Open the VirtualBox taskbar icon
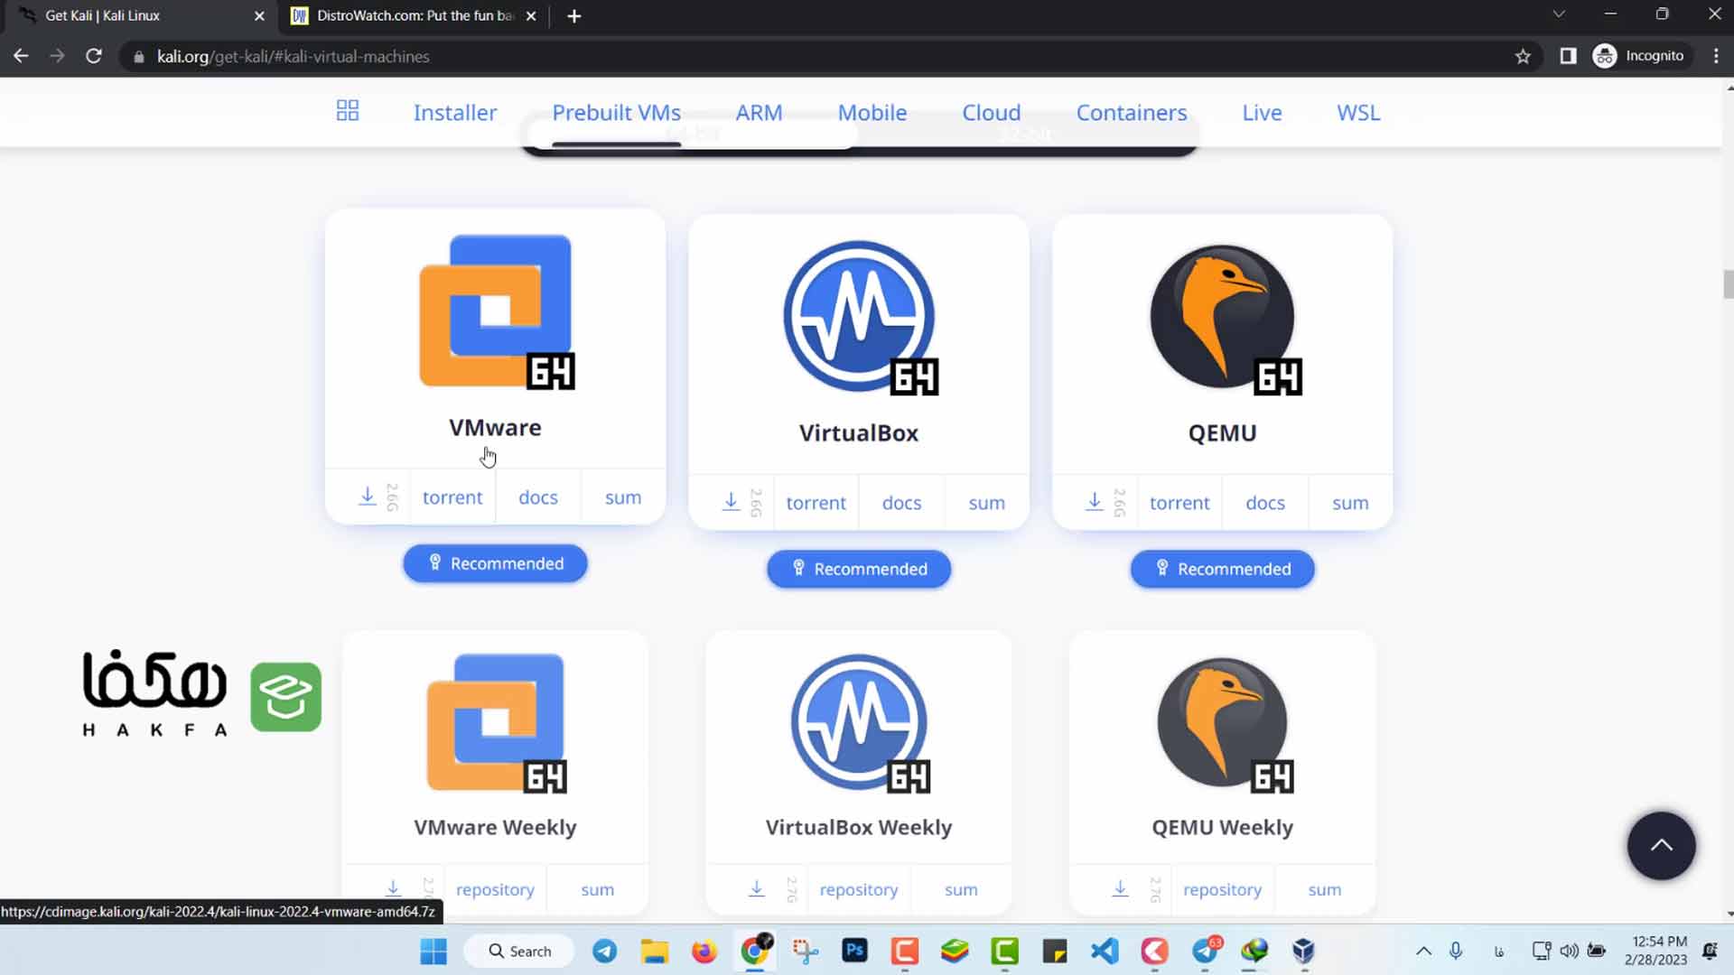Image resolution: width=1734 pixels, height=975 pixels. [x=1302, y=951]
